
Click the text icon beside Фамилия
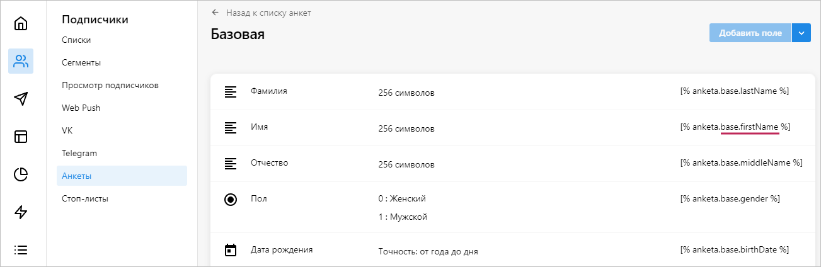(231, 92)
